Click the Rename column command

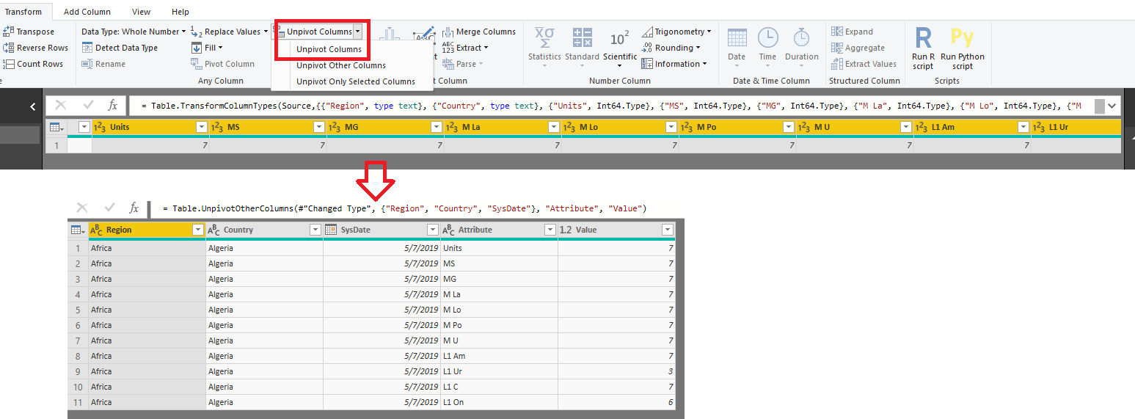pyautogui.click(x=103, y=64)
